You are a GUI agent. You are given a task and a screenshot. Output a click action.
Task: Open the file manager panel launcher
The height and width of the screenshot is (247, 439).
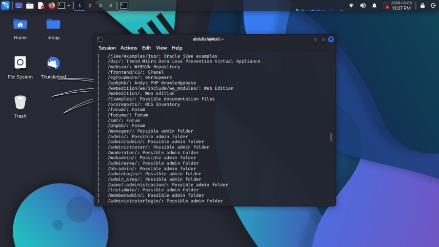[x=30, y=5]
